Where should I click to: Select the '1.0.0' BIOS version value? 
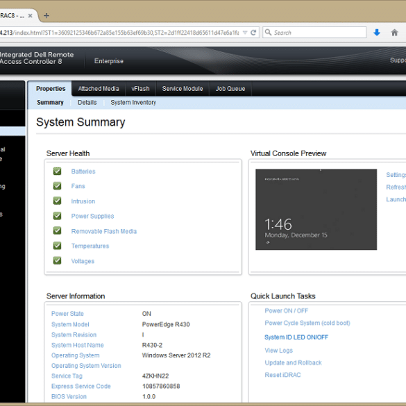(149, 397)
